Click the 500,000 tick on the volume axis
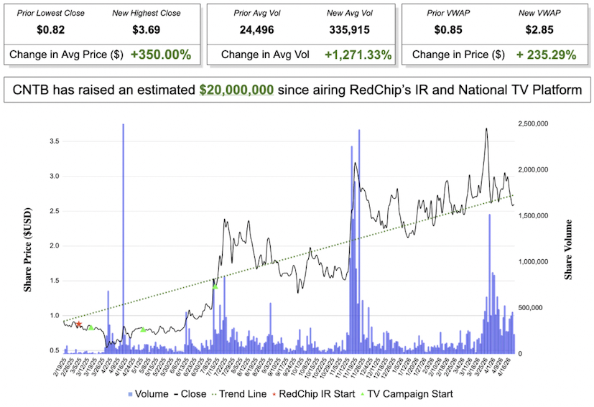 [x=530, y=308]
